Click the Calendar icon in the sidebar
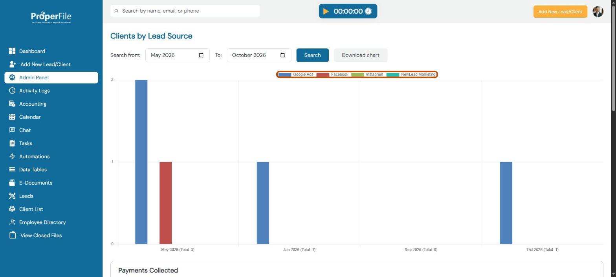This screenshot has height=277, width=616. (x=12, y=117)
